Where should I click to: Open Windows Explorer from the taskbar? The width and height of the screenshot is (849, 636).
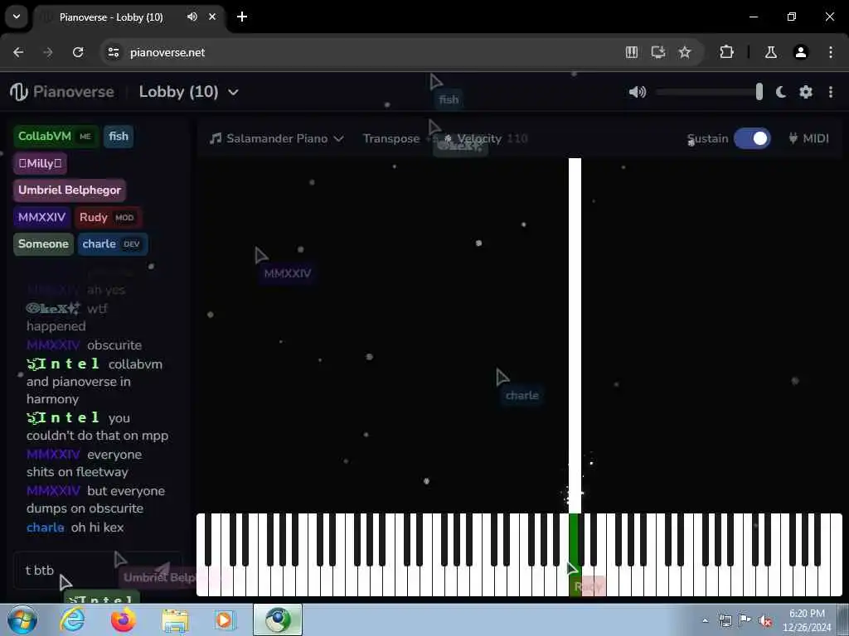click(174, 619)
